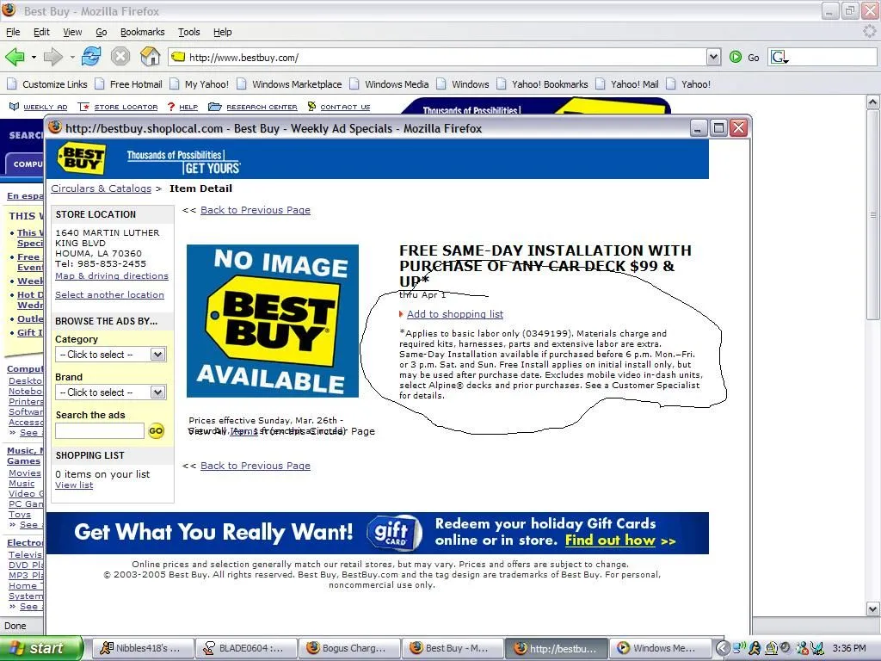Click the gift card banner icon
Image resolution: width=881 pixels, height=661 pixels.
(x=394, y=533)
